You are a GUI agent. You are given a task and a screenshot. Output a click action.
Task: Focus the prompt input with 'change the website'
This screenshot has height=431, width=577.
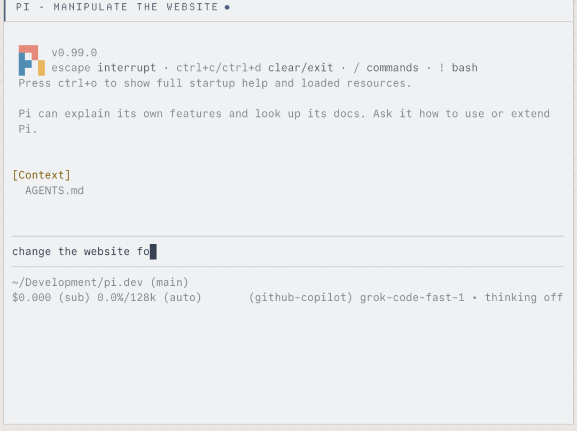287,252
